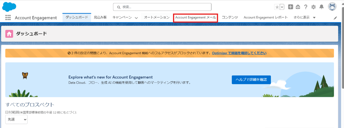
Task: Open Global Actions plus icon
Action: (291, 7)
